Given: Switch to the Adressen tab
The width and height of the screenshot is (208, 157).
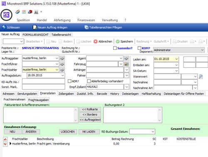Looking at the screenshot, I should click(8, 94).
